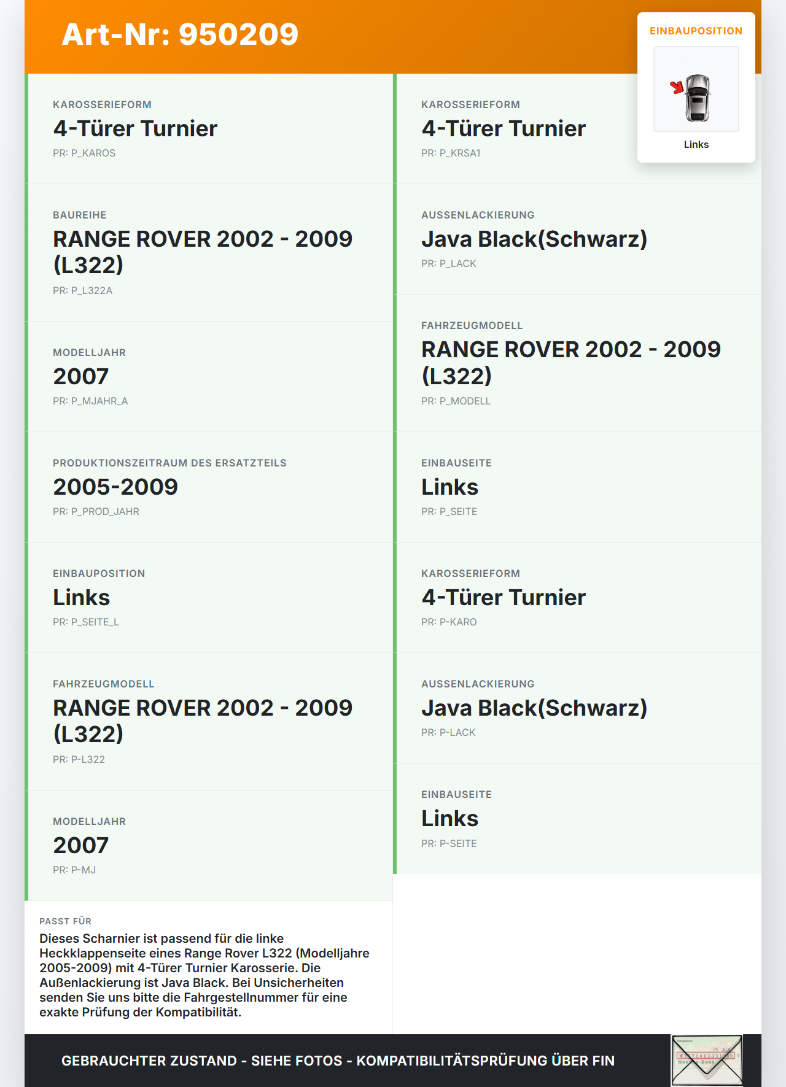Select the PR: P_KRSA1 code

click(451, 153)
